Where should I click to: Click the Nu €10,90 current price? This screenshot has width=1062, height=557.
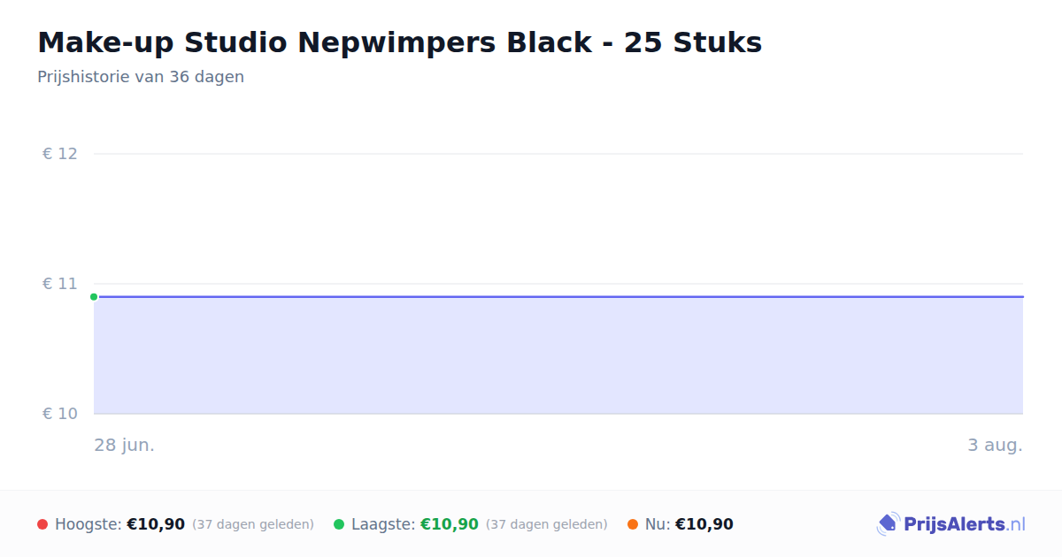tap(704, 524)
